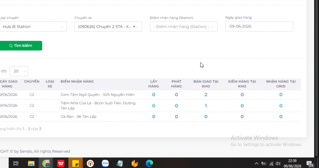
Task: Open the clock showing 22:59
Action: point(292,163)
